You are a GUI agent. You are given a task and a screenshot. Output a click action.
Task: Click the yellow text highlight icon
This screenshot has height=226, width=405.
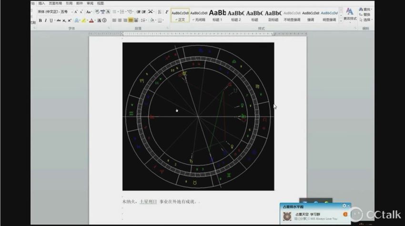pos(83,20)
